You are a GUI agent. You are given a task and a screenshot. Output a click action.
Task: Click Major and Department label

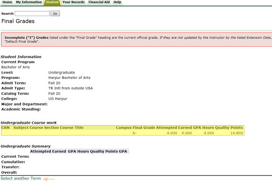tap(24, 104)
